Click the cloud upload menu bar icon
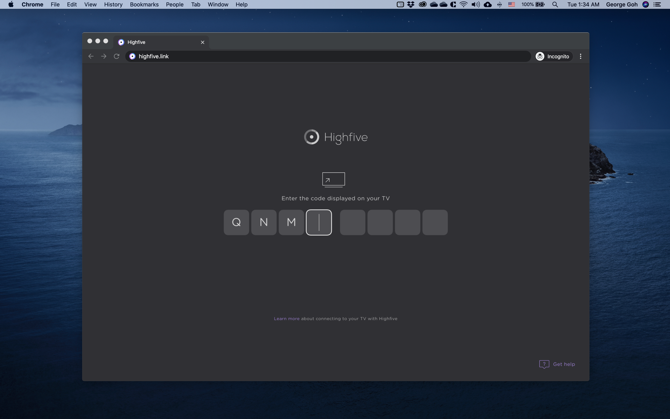This screenshot has width=670, height=419. [488, 4]
